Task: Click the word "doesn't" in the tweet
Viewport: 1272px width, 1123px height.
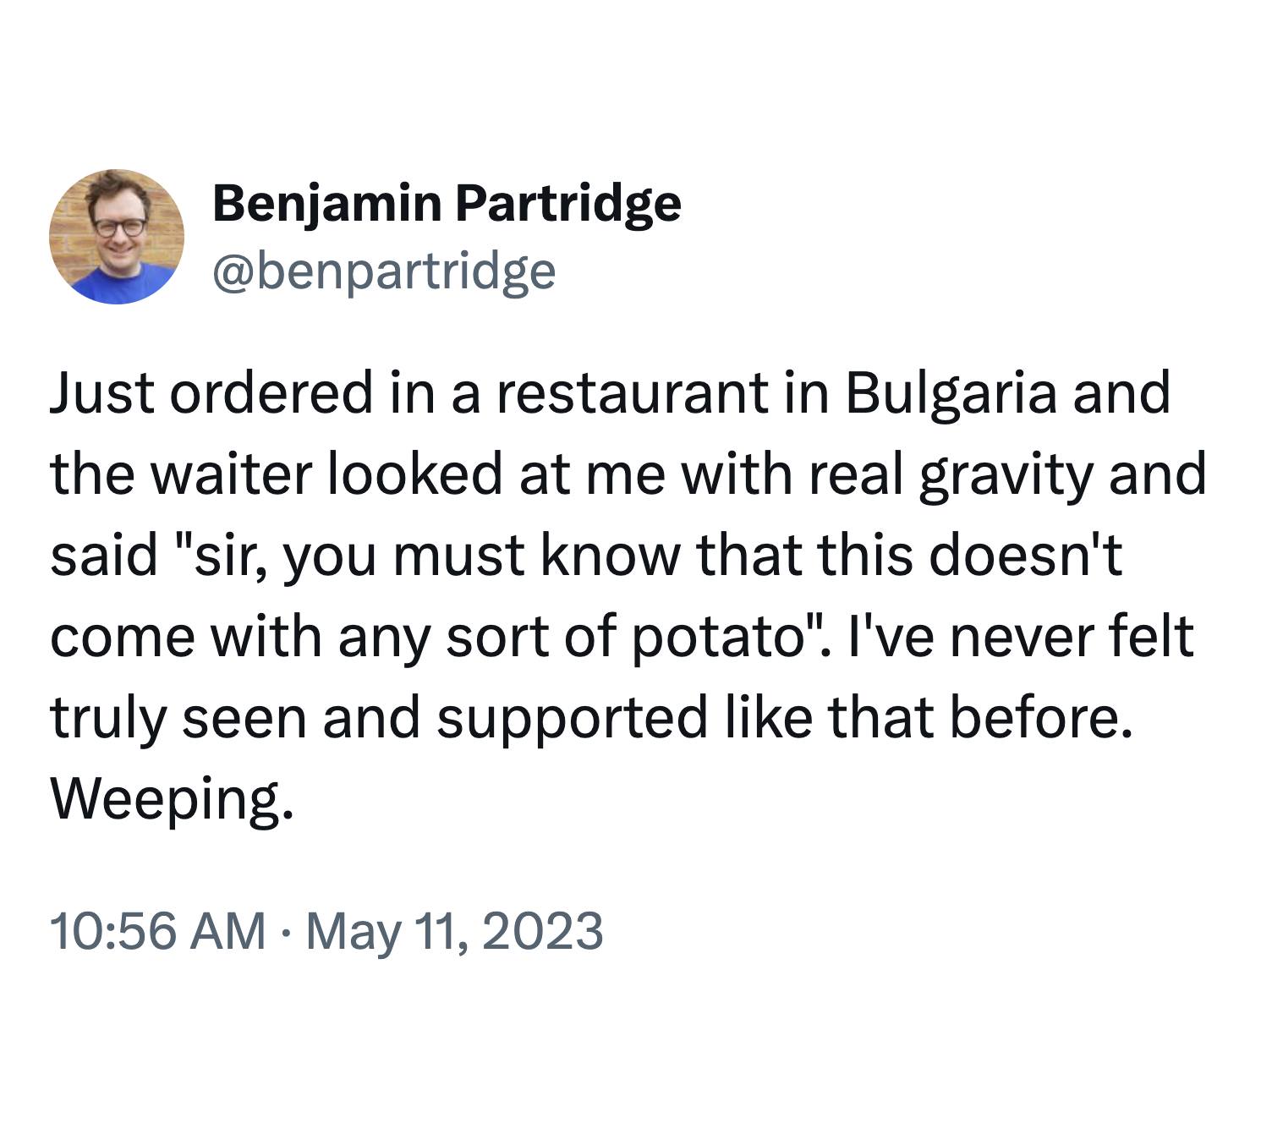Action: pyautogui.click(x=1026, y=556)
